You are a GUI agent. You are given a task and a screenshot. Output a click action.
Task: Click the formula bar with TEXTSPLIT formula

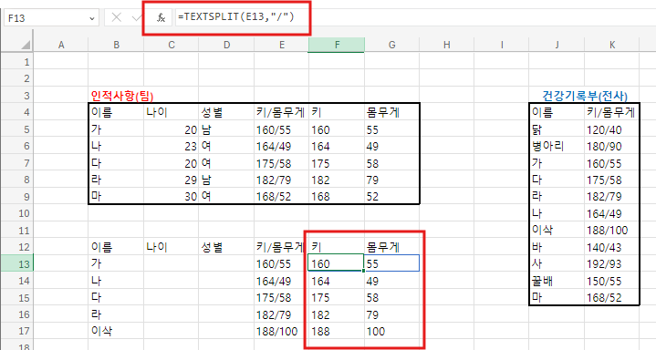coord(414,17)
